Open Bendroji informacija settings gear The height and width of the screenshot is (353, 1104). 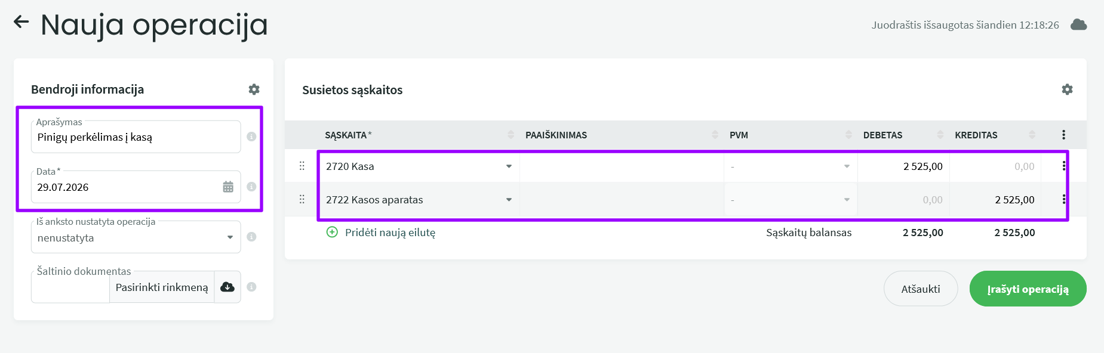coord(254,89)
